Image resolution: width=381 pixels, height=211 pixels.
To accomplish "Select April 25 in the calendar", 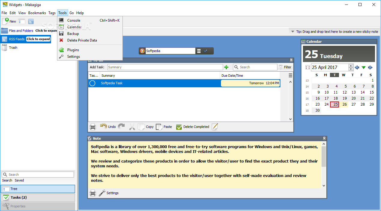I will [x=334, y=104].
